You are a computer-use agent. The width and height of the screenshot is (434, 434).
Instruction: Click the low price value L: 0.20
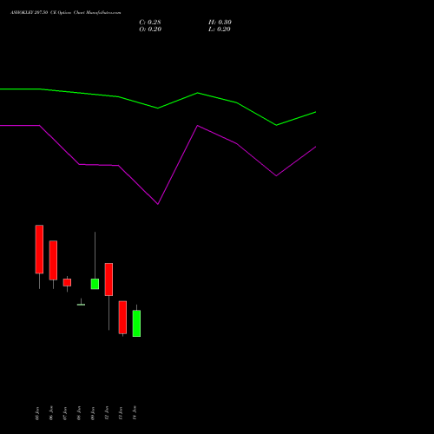pyautogui.click(x=220, y=30)
